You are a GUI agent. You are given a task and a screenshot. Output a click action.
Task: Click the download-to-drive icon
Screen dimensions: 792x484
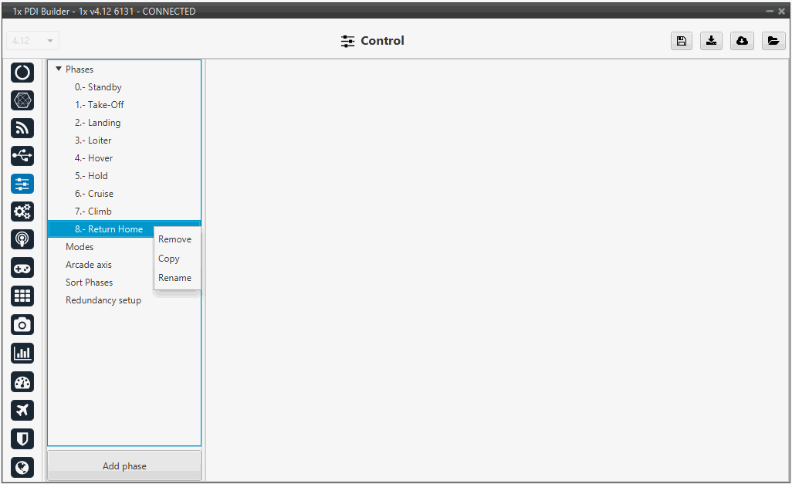click(711, 42)
